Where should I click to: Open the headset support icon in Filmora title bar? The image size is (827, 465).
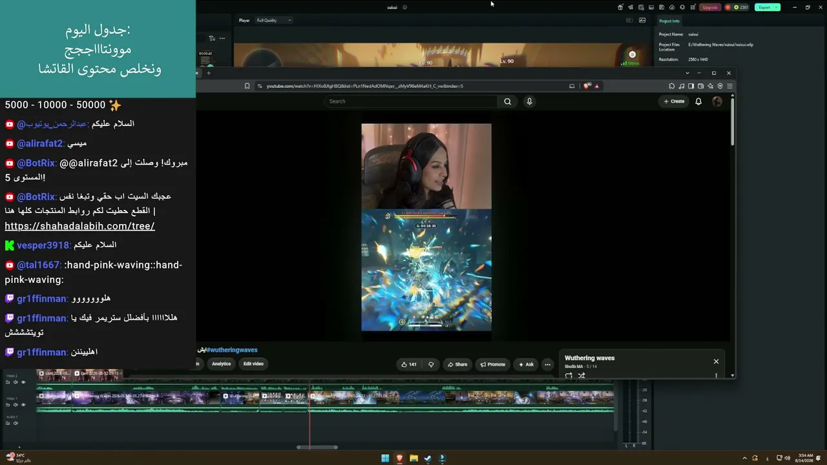[682, 7]
